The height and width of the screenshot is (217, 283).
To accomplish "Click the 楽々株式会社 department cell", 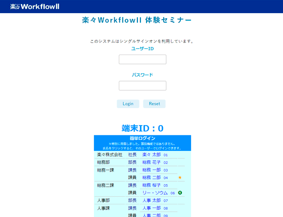I will tap(110, 154).
